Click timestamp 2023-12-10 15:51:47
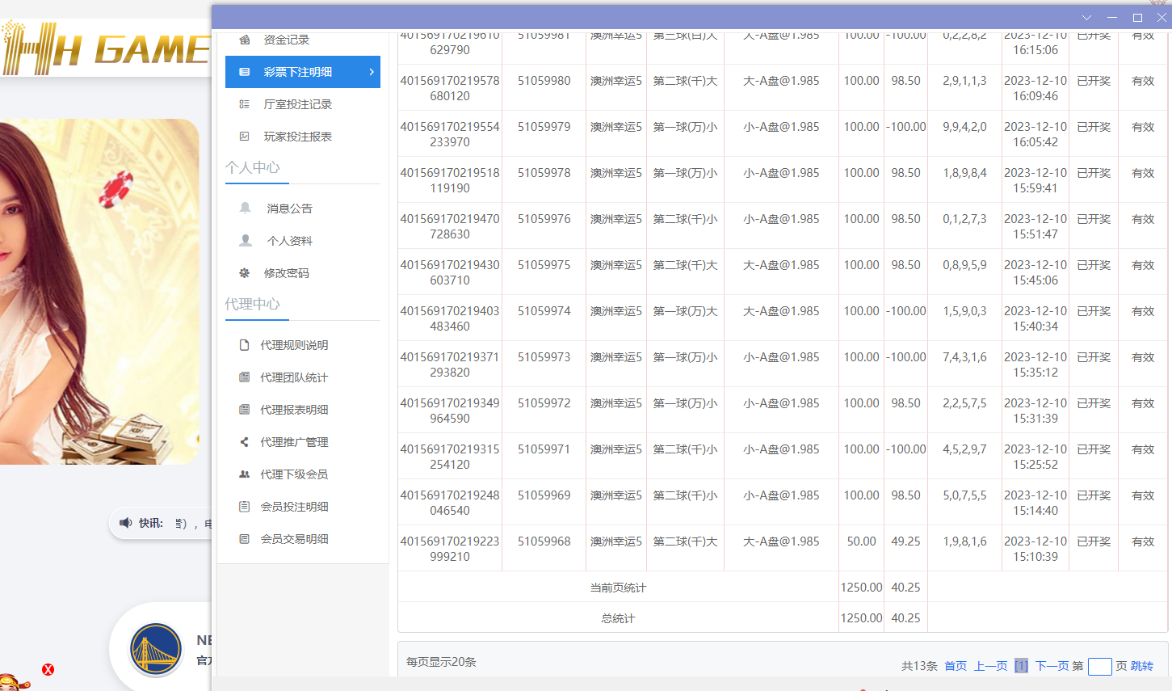Screen dimensions: 1172x691 tap(1035, 226)
